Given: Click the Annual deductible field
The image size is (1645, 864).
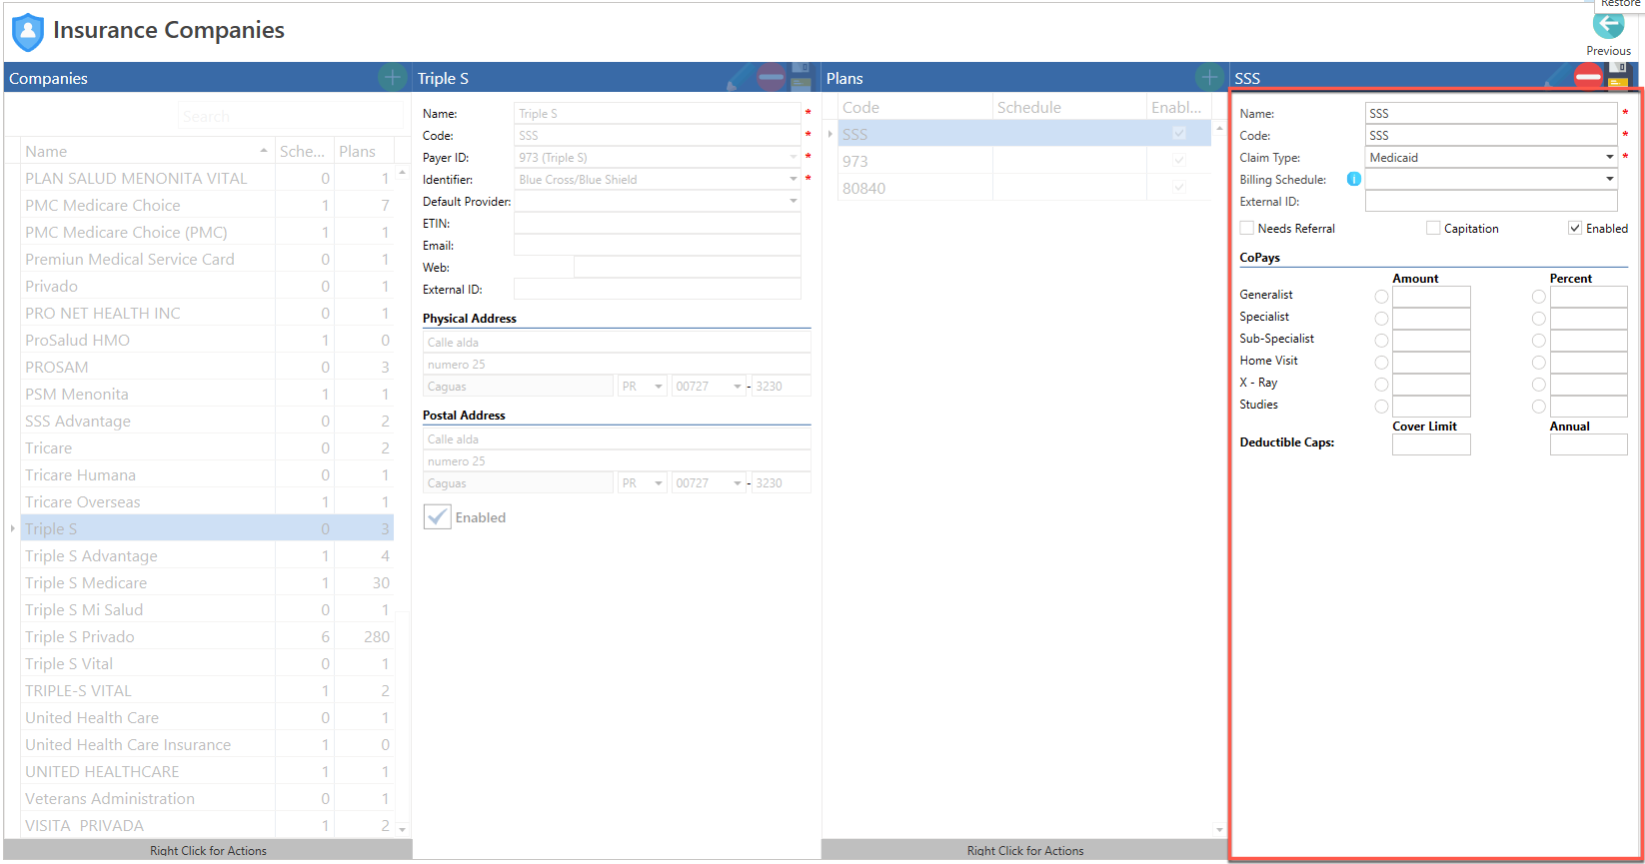Looking at the screenshot, I should pos(1588,444).
